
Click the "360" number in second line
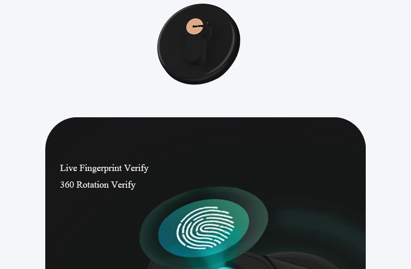click(x=67, y=185)
